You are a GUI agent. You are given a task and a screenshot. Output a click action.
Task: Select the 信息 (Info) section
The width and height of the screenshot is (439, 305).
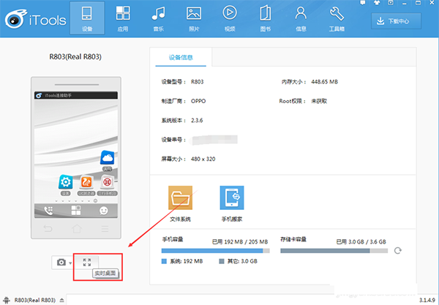[x=301, y=19]
